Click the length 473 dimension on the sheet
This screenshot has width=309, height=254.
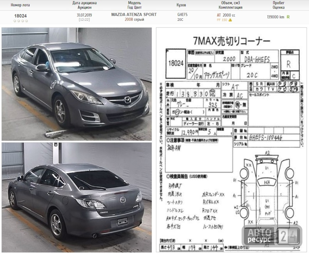click(171, 247)
